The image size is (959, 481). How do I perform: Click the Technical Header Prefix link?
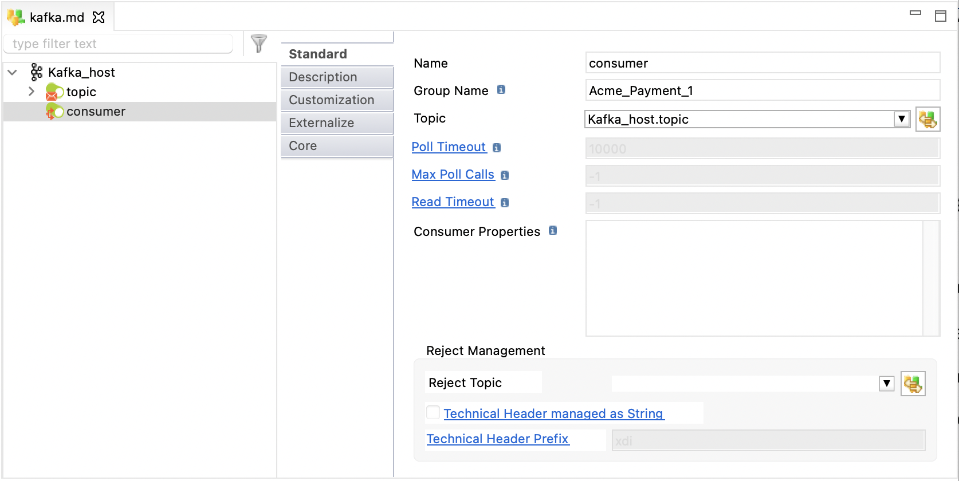pos(497,439)
